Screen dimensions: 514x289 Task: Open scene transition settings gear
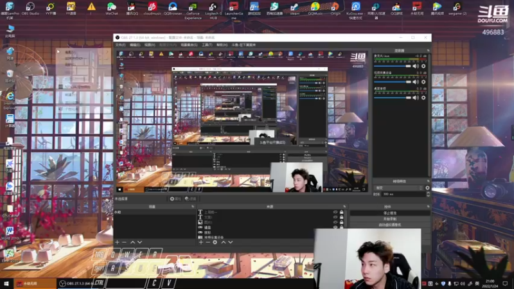point(427,188)
